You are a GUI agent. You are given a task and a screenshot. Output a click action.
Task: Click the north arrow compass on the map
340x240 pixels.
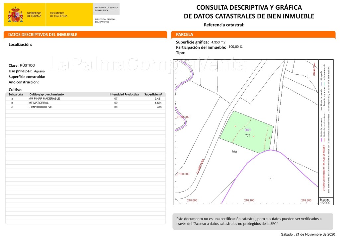[x=313, y=69]
